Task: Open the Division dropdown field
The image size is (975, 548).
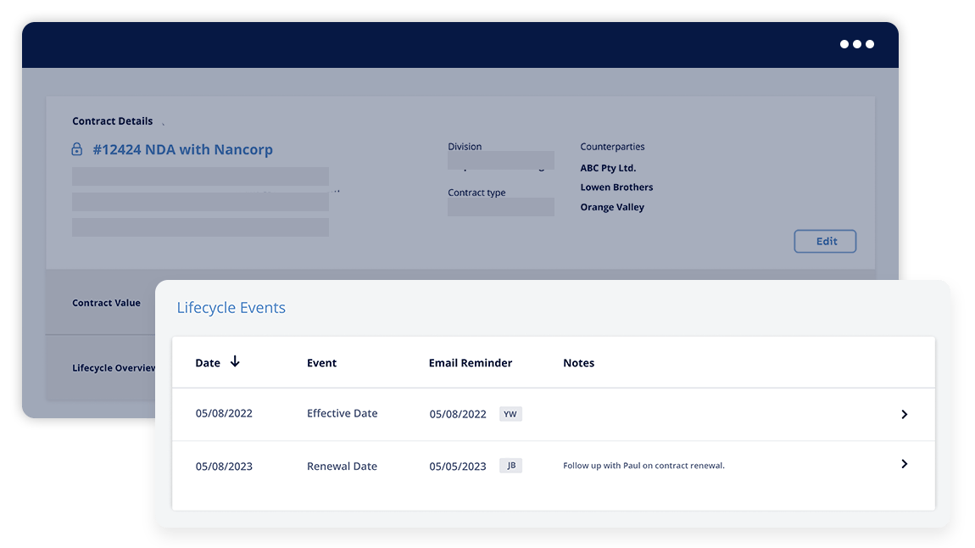Action: [500, 160]
